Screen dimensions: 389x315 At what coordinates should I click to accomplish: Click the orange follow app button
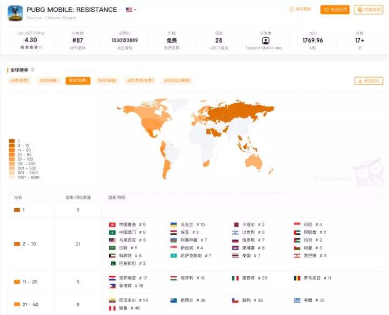pos(334,10)
